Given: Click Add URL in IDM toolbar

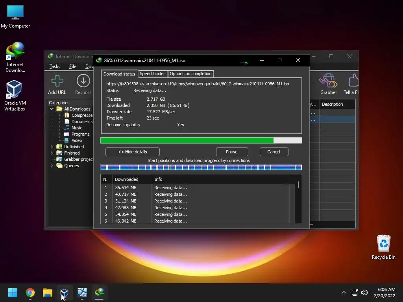Looking at the screenshot, I should tap(57, 85).
